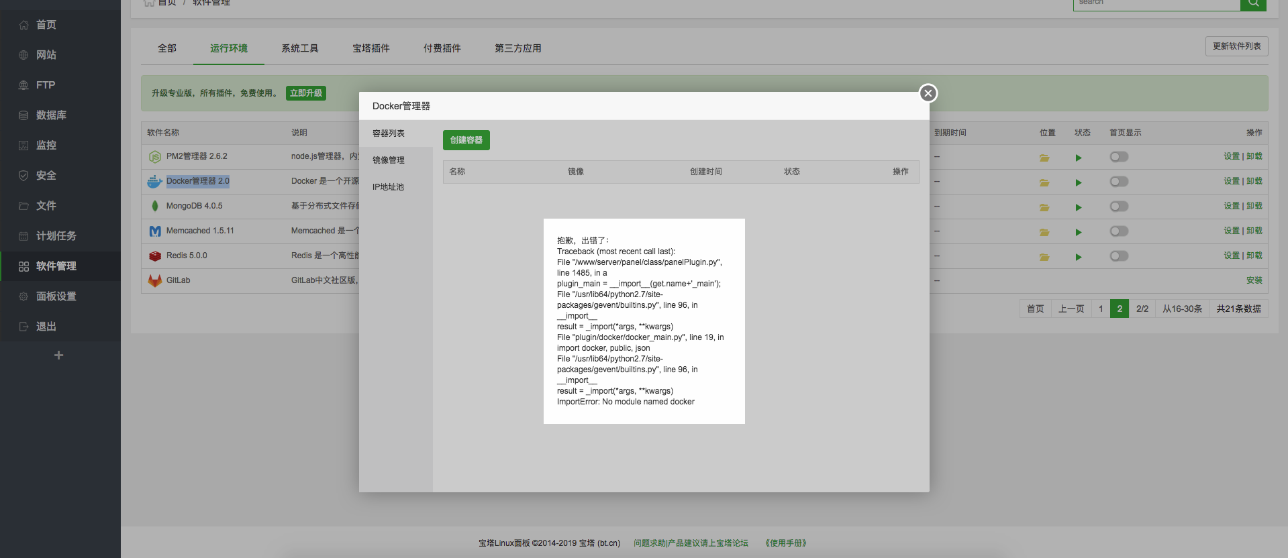This screenshot has height=558, width=1288.
Task: Select 容器列表 in Docker dialog
Action: pyautogui.click(x=396, y=133)
